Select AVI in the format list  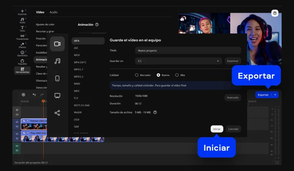pyautogui.click(x=76, y=48)
